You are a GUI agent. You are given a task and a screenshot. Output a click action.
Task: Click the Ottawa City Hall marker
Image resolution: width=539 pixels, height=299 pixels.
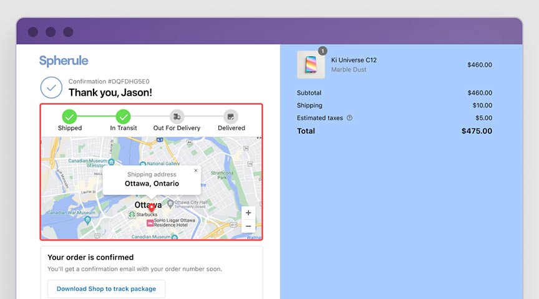pyautogui.click(x=170, y=204)
